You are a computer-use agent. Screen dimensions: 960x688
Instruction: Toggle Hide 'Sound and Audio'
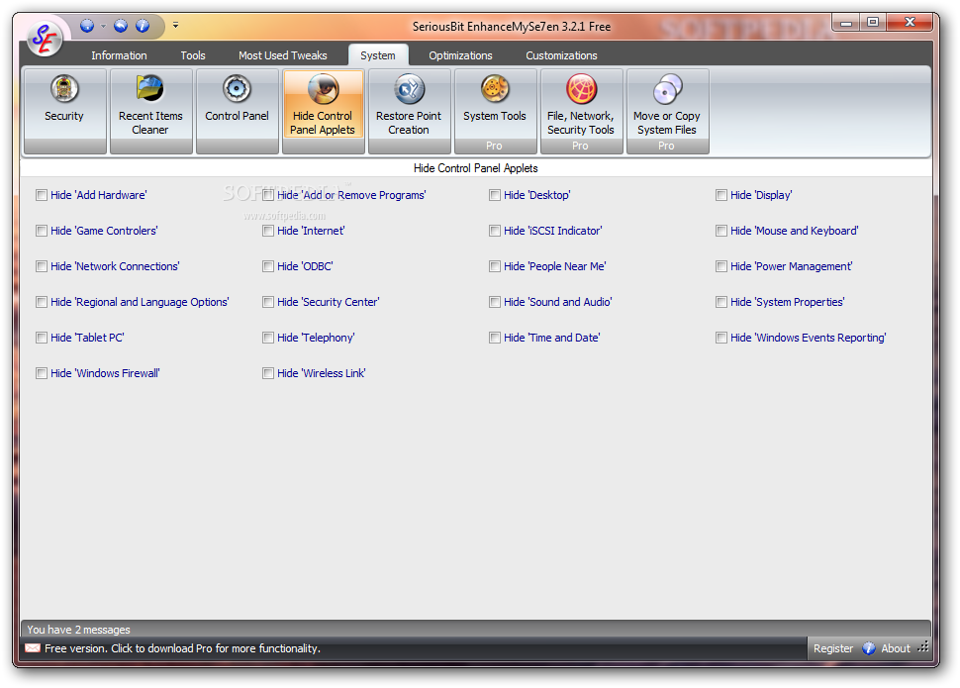[495, 301]
